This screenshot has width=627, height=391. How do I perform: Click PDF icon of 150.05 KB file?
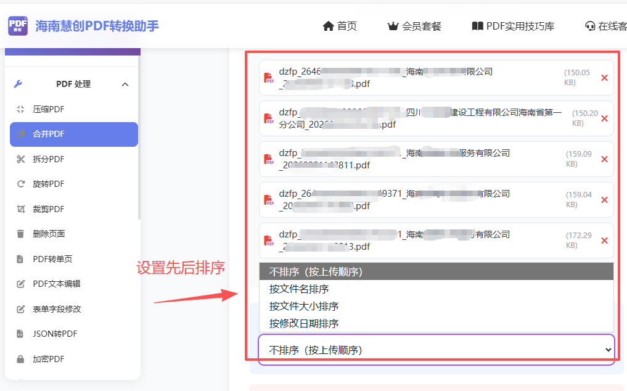point(269,78)
